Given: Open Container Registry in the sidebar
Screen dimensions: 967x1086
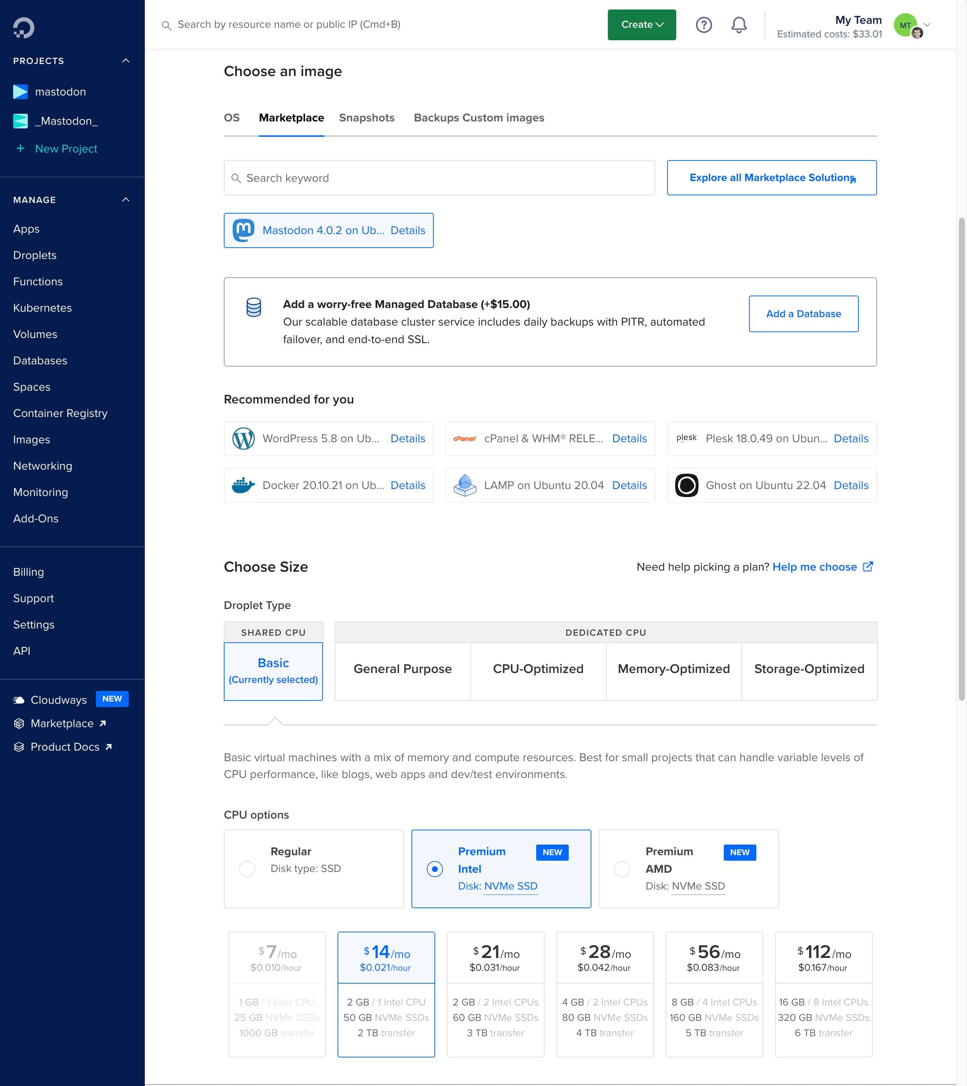Looking at the screenshot, I should pyautogui.click(x=61, y=413).
